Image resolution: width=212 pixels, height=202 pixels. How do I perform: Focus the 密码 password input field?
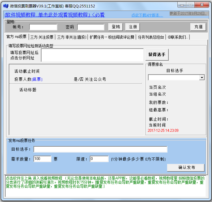91,27
